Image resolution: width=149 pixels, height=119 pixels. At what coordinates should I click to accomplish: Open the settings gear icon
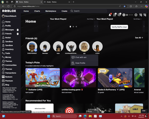click(136, 15)
